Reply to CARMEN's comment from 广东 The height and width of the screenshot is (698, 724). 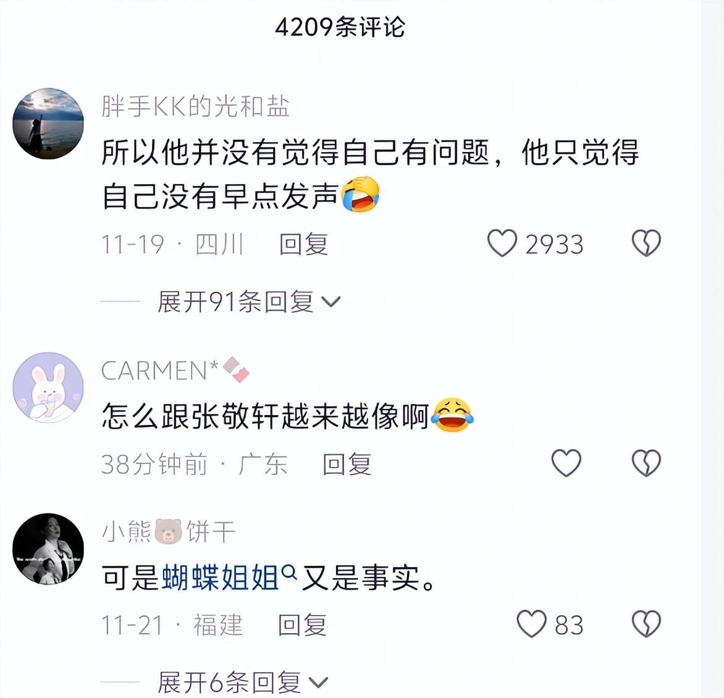[347, 464]
